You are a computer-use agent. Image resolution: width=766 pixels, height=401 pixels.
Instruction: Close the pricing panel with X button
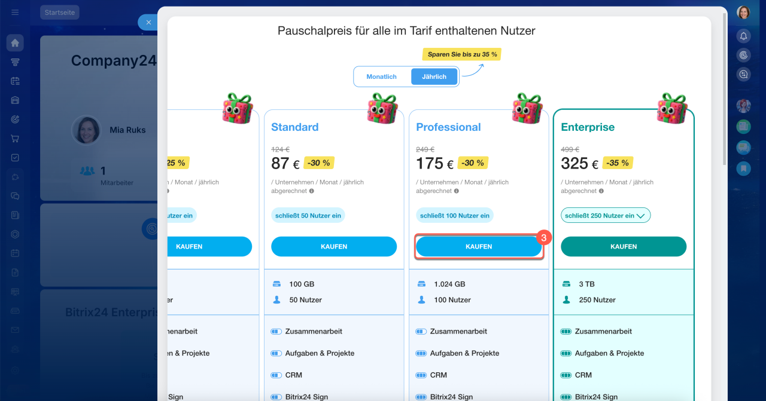[x=148, y=23]
